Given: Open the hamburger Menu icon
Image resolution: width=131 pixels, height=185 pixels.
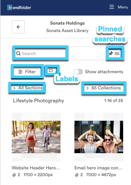Looking at the screenshot, I should coord(112,7).
